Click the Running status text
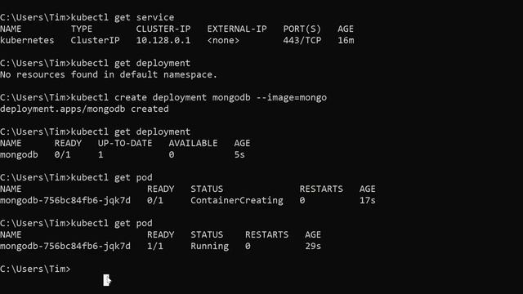 click(x=209, y=246)
